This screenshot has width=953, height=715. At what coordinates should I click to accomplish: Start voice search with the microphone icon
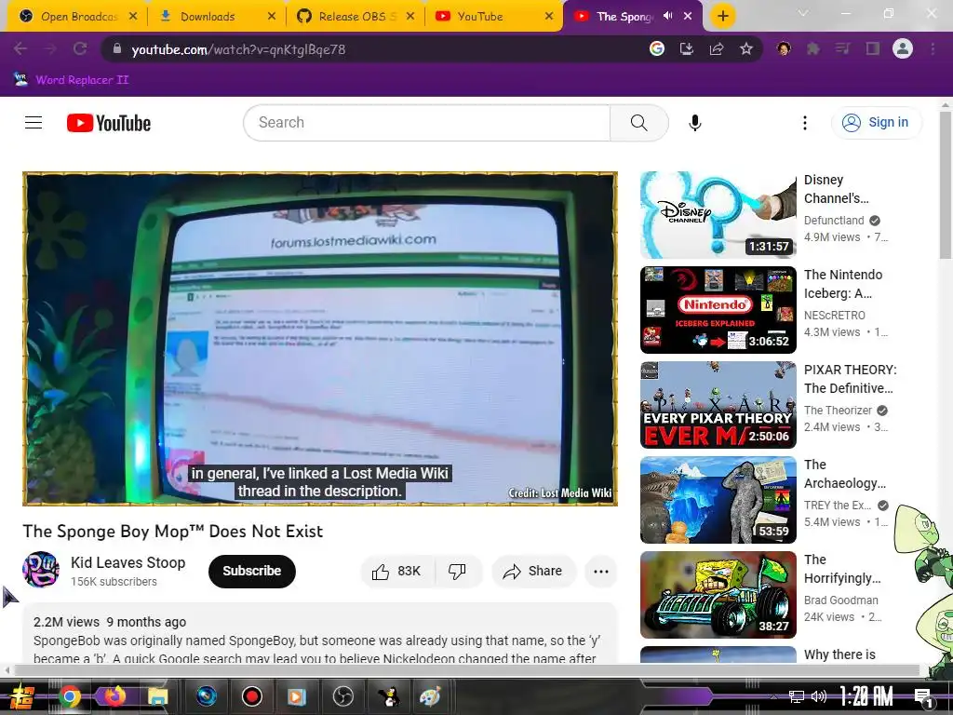(694, 123)
